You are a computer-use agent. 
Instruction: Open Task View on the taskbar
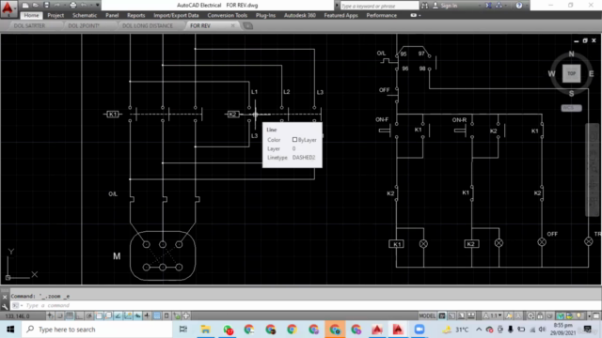(183, 330)
